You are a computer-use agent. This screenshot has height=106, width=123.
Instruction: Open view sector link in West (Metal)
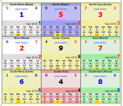[x=22, y=43]
